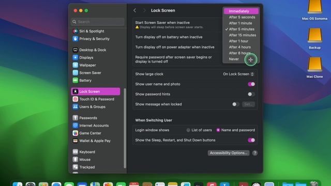Open Show large clock dropdown
The image size is (331, 186).
pos(238,74)
